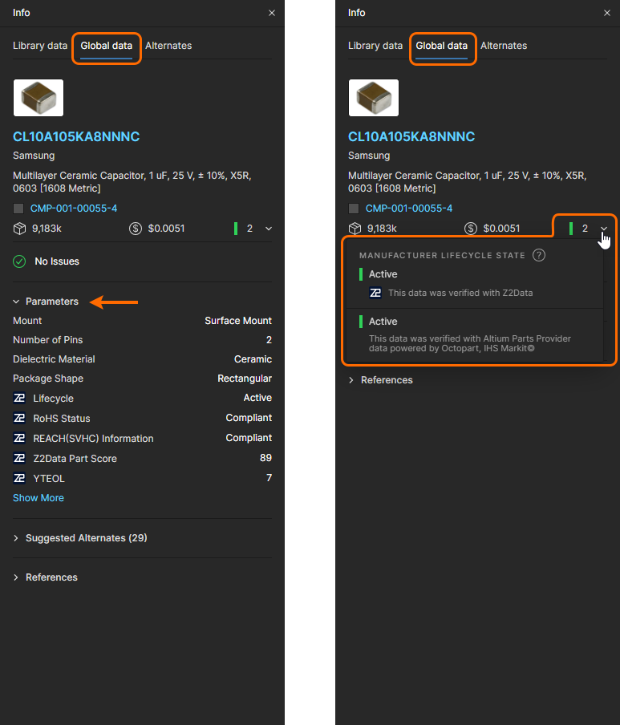Close the left Info panel

(x=272, y=13)
